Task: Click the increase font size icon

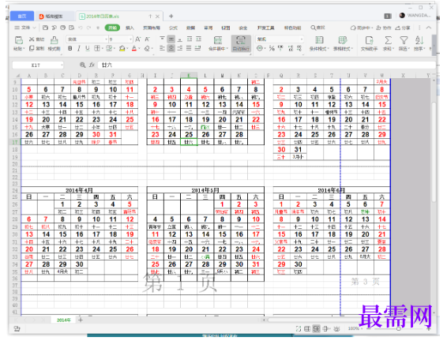Action: (x=138, y=39)
